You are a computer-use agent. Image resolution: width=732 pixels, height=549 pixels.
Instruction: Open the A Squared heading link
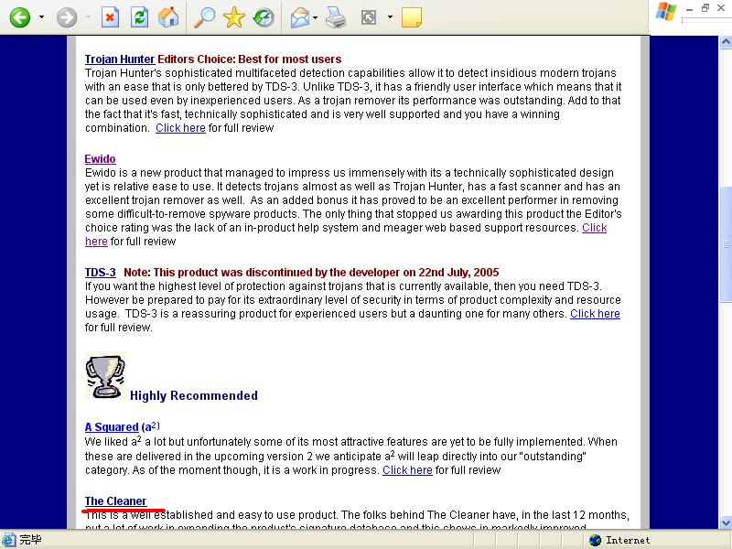click(112, 427)
